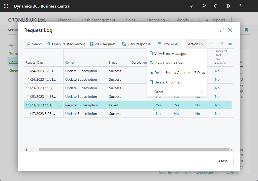Screen dimensions: 258x181
Task: Open the app launcher waffle icon
Action: tap(6, 6)
